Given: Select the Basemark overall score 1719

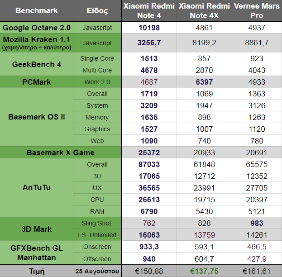Looking at the screenshot, I should point(149,94).
